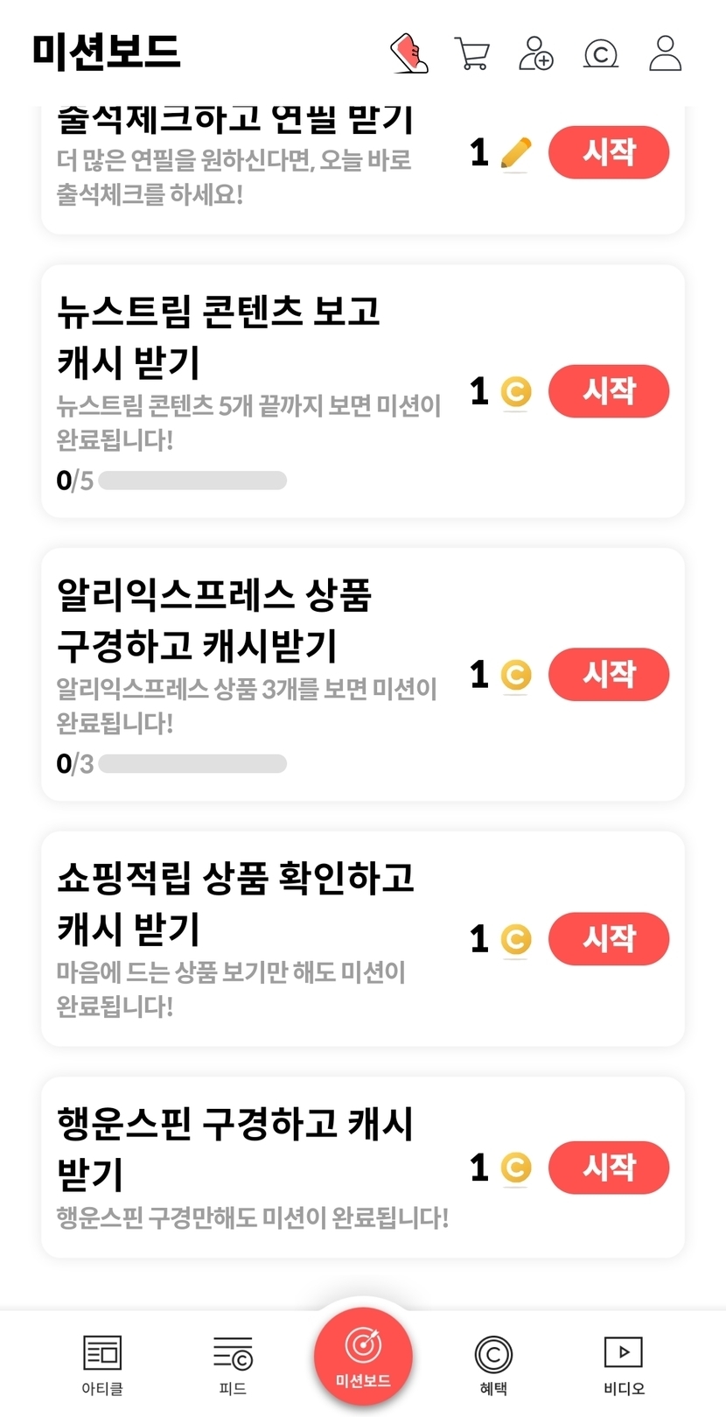Screen dimensions: 726x1417
Task: Tap the invite friend icon
Action: (x=536, y=53)
